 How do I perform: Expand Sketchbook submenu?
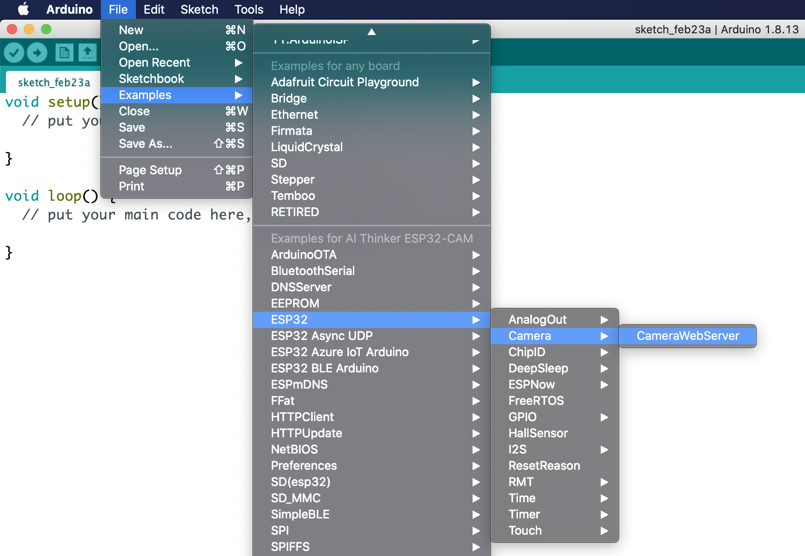click(177, 79)
